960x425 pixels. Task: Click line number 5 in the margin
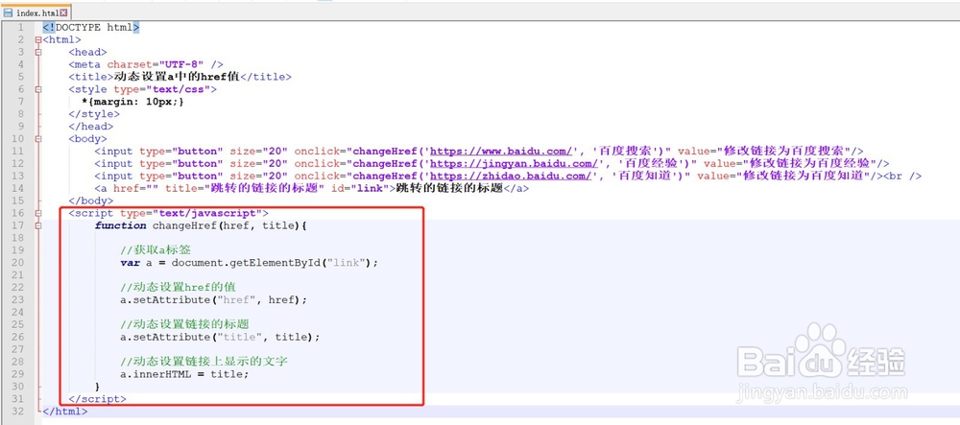(x=21, y=77)
